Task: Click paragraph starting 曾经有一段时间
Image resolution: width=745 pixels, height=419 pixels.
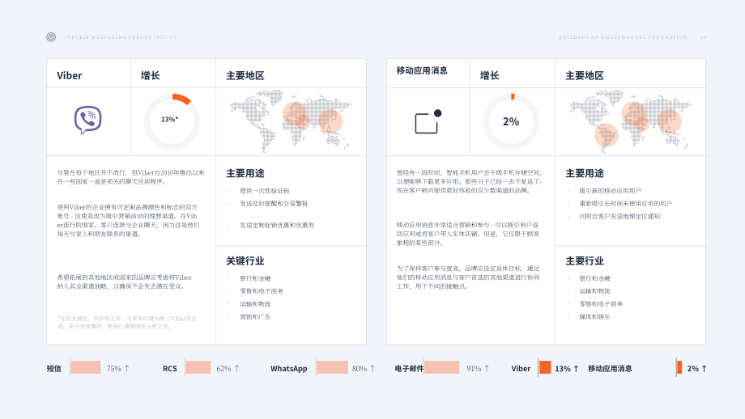Action: click(469, 182)
